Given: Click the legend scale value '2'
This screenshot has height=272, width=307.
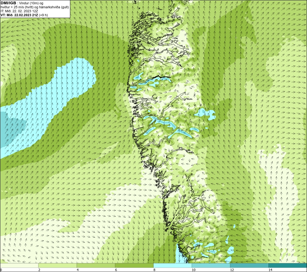Looking at the screenshot, I should 39,270.
